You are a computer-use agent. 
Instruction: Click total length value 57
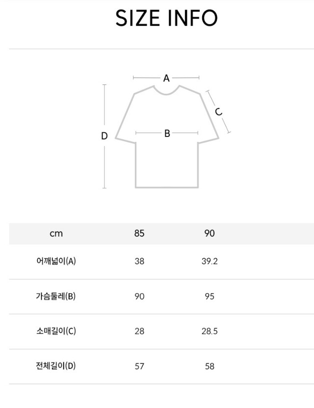pyautogui.click(x=139, y=366)
